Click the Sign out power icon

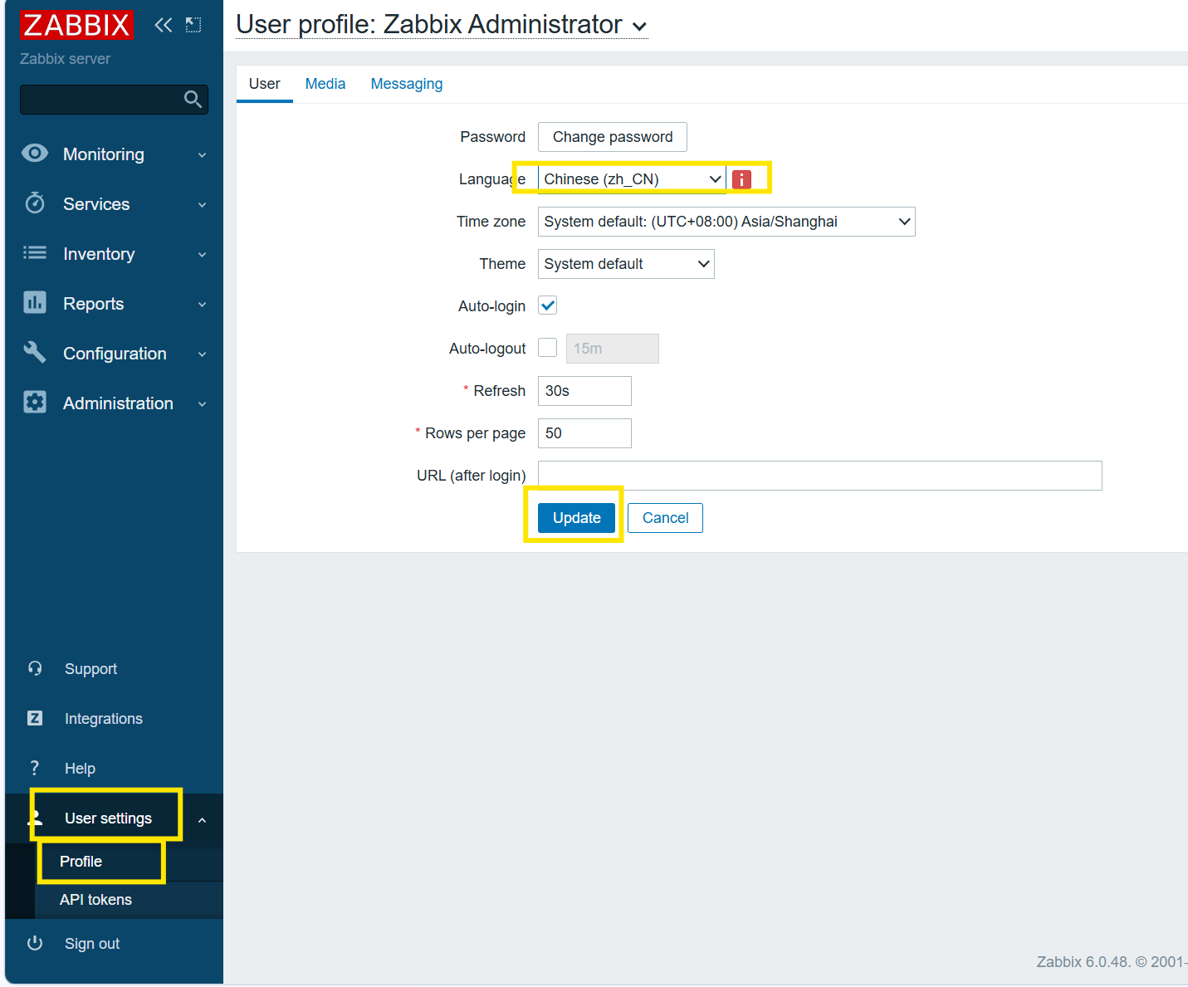point(35,943)
